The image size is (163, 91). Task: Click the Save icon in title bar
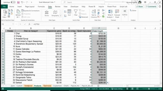[x=18, y=2]
